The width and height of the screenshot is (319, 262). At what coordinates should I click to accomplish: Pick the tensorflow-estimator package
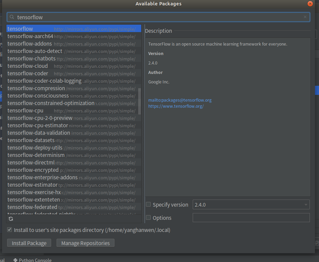click(74, 185)
